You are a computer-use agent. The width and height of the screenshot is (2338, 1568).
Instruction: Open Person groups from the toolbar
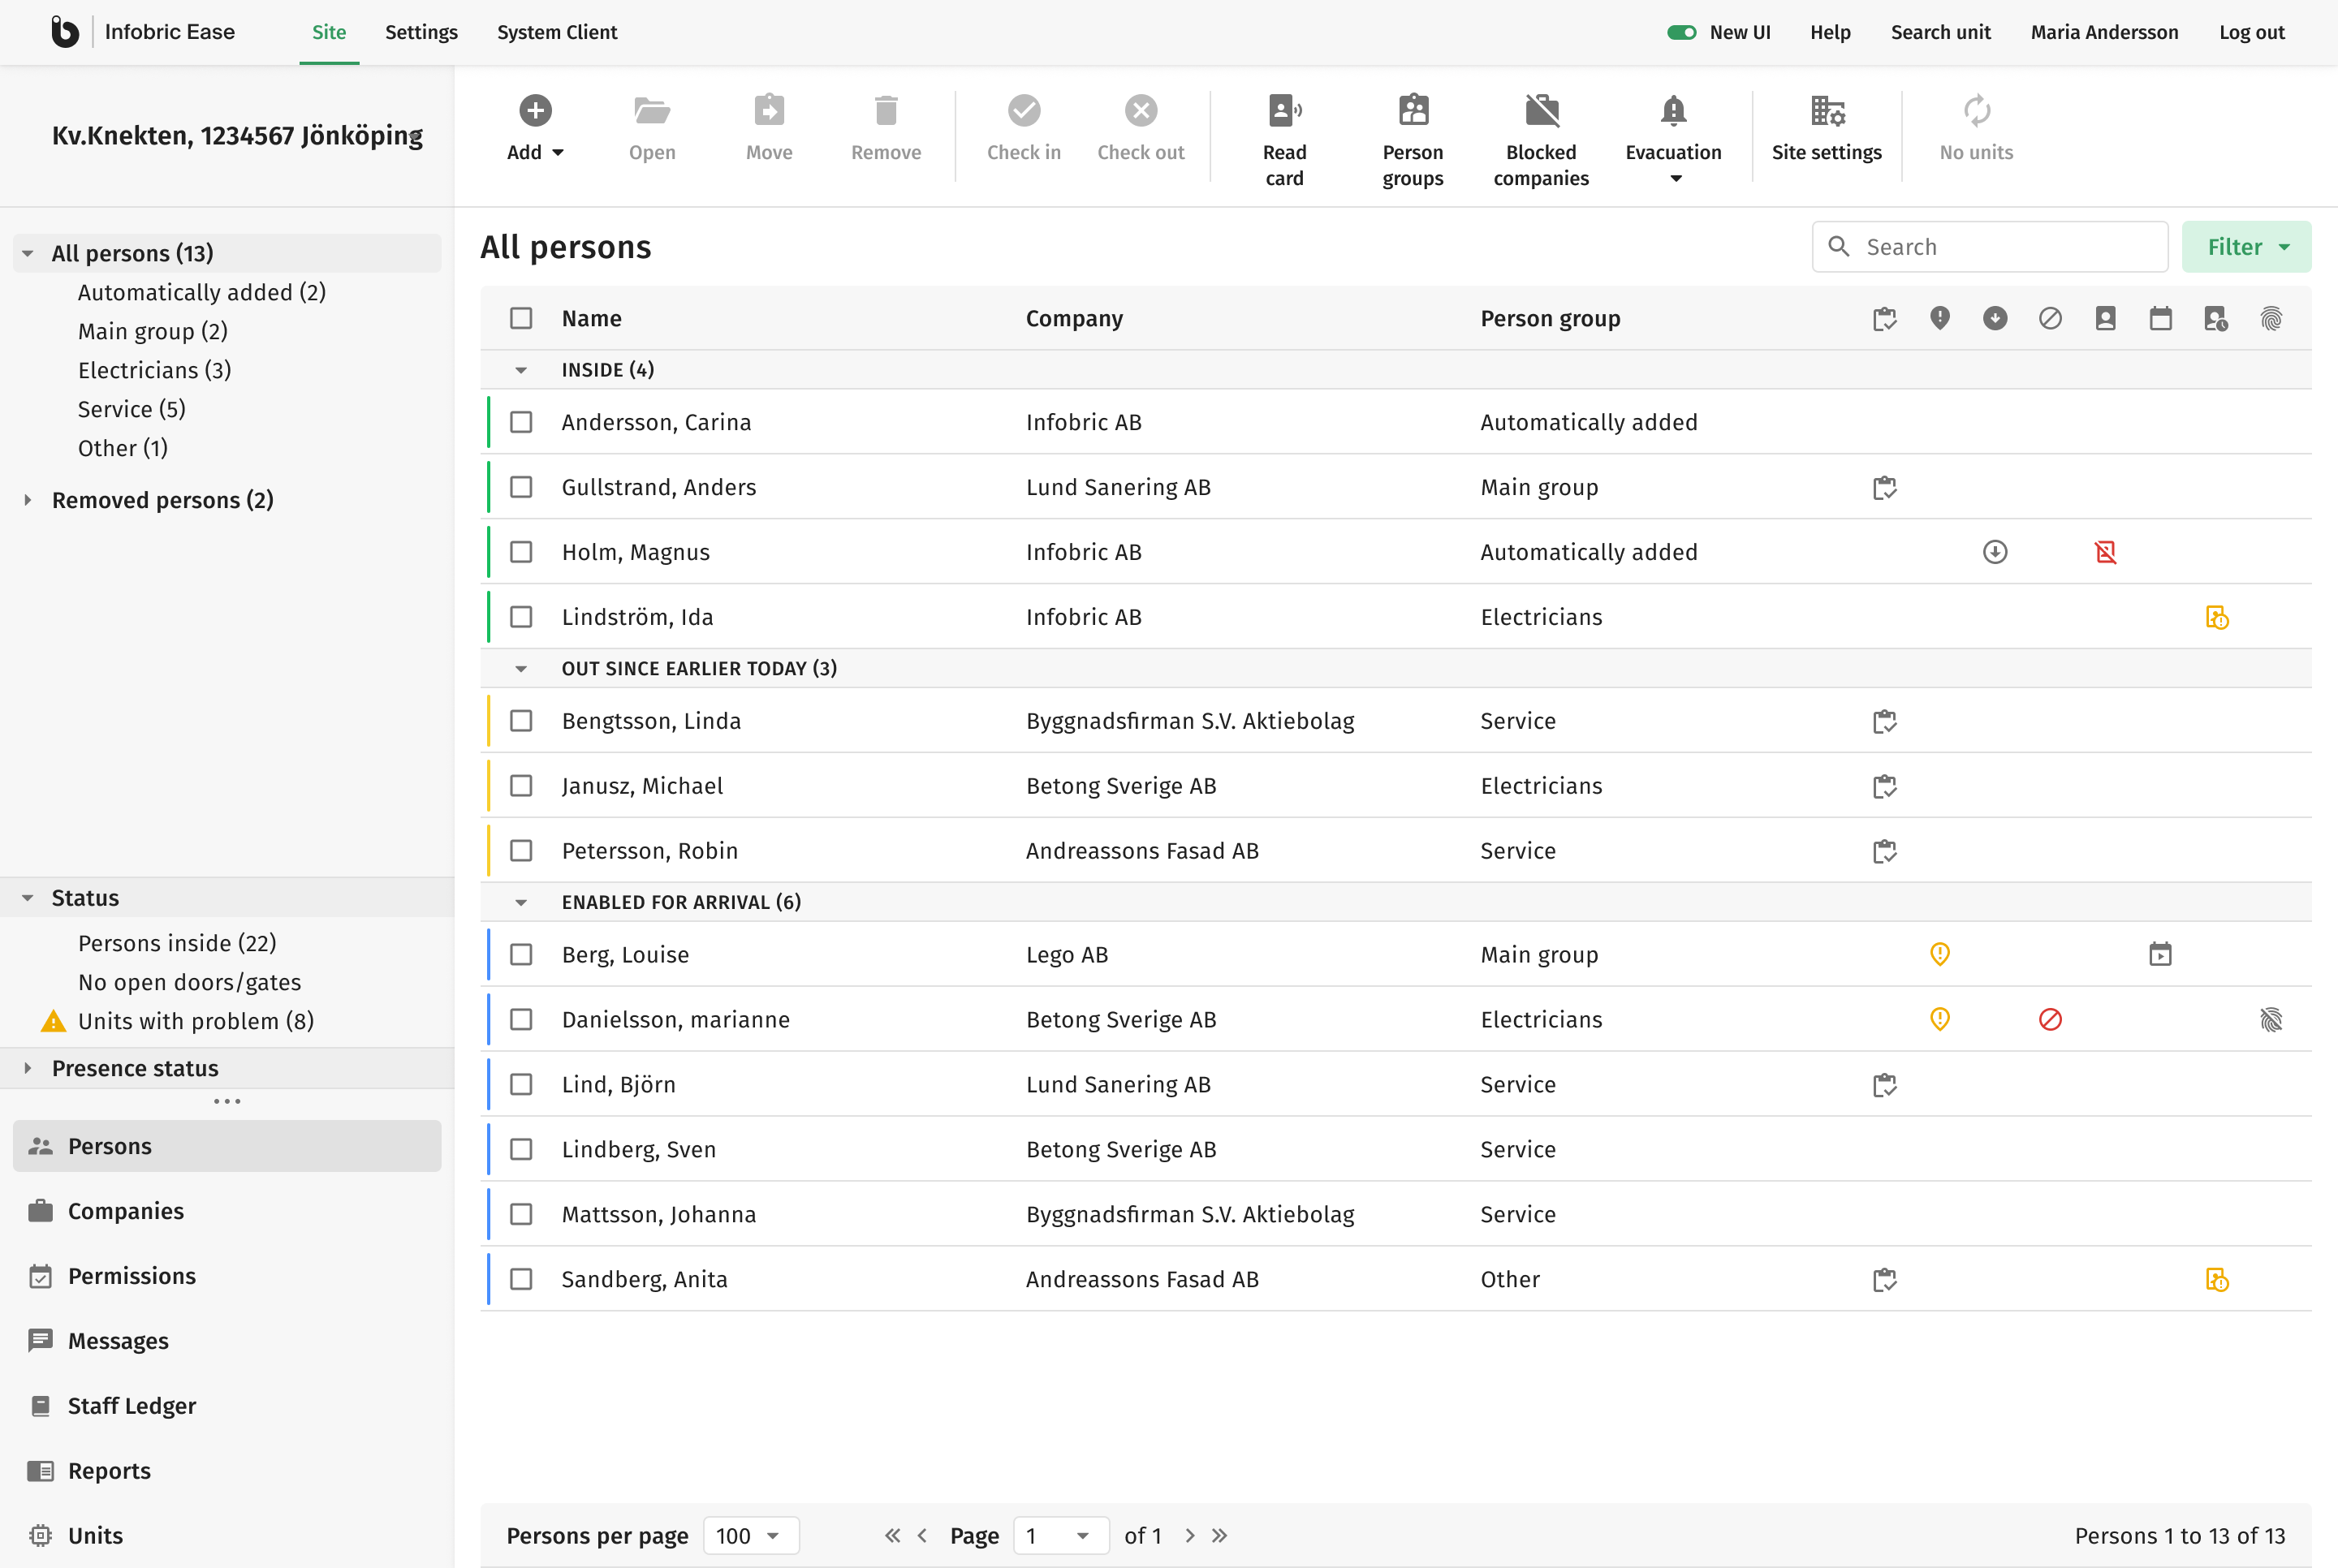pos(1412,138)
